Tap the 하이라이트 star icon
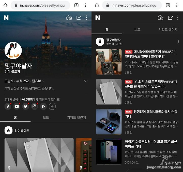183x172 pixels. [x=8, y=130]
